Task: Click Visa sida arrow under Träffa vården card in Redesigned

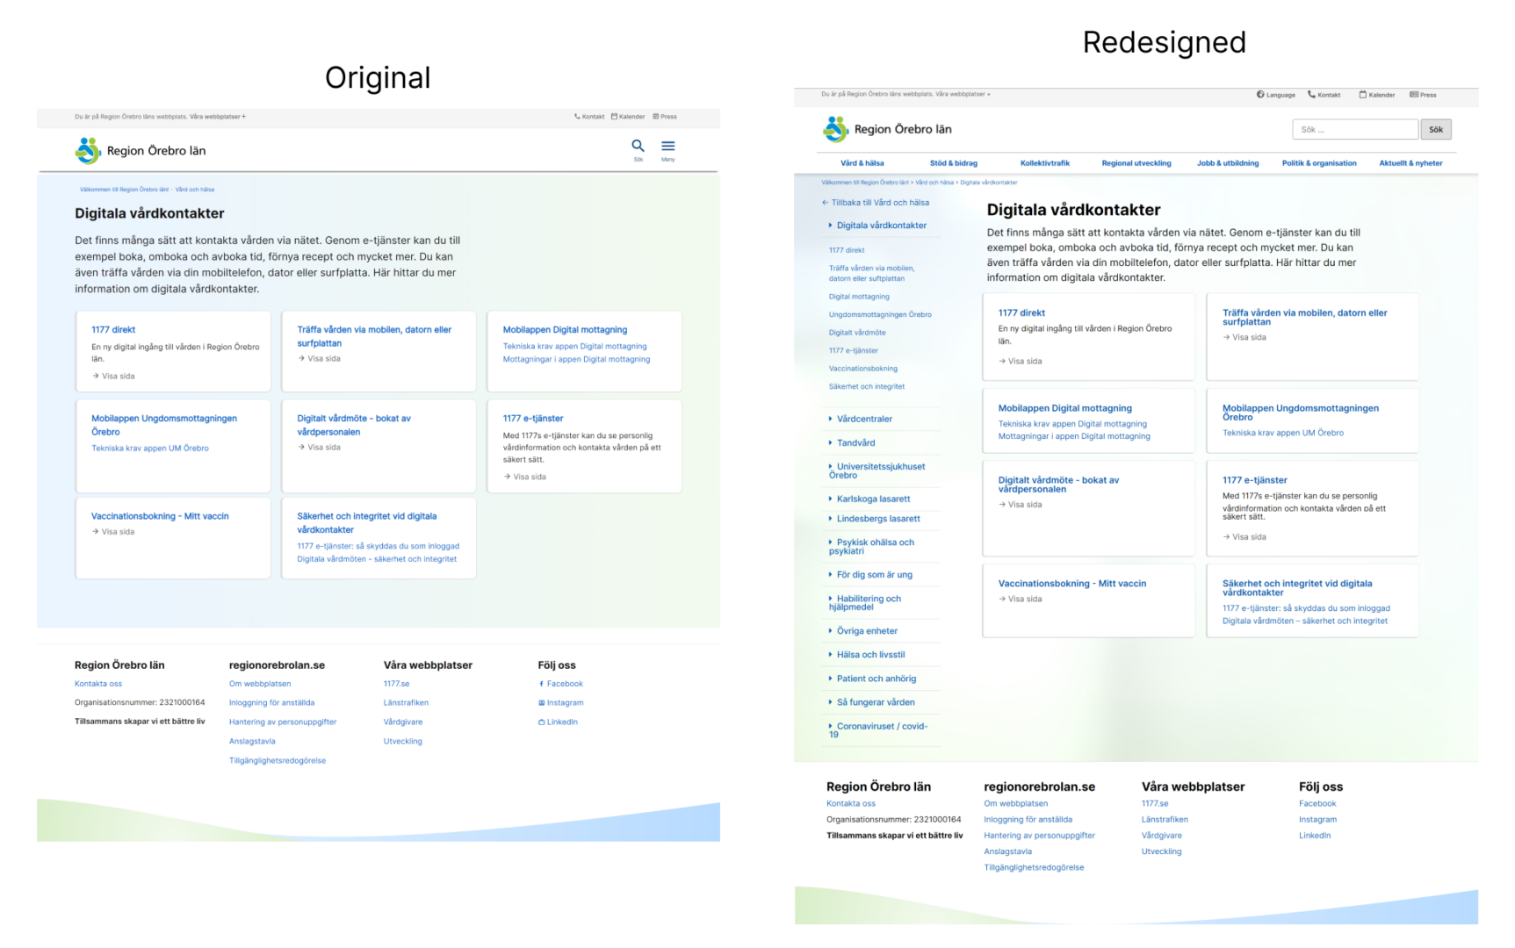Action: point(1226,337)
